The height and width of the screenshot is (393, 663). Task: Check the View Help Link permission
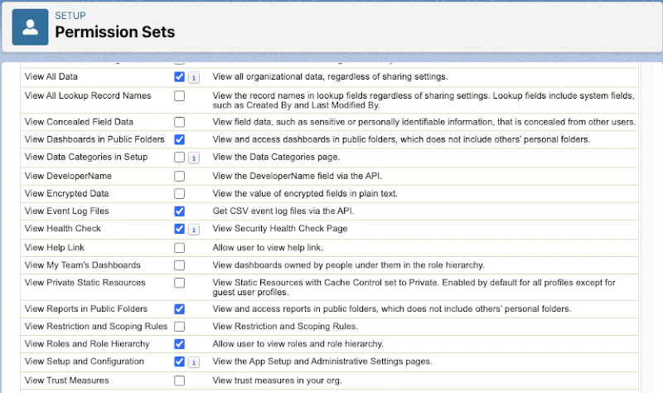pos(179,247)
